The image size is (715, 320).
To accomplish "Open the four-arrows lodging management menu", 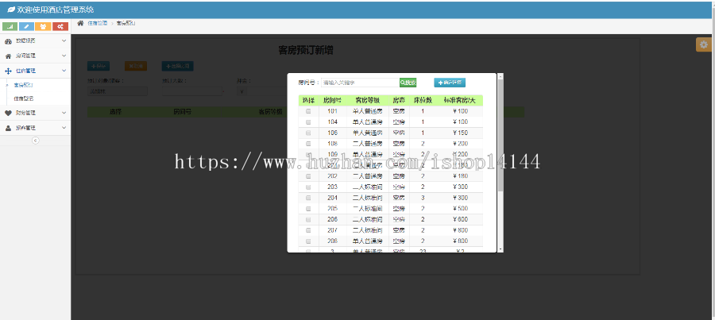I will tap(35, 71).
